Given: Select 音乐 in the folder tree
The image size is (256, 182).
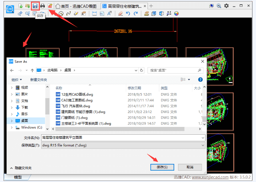Looking at the screenshot, I should click(25, 114).
